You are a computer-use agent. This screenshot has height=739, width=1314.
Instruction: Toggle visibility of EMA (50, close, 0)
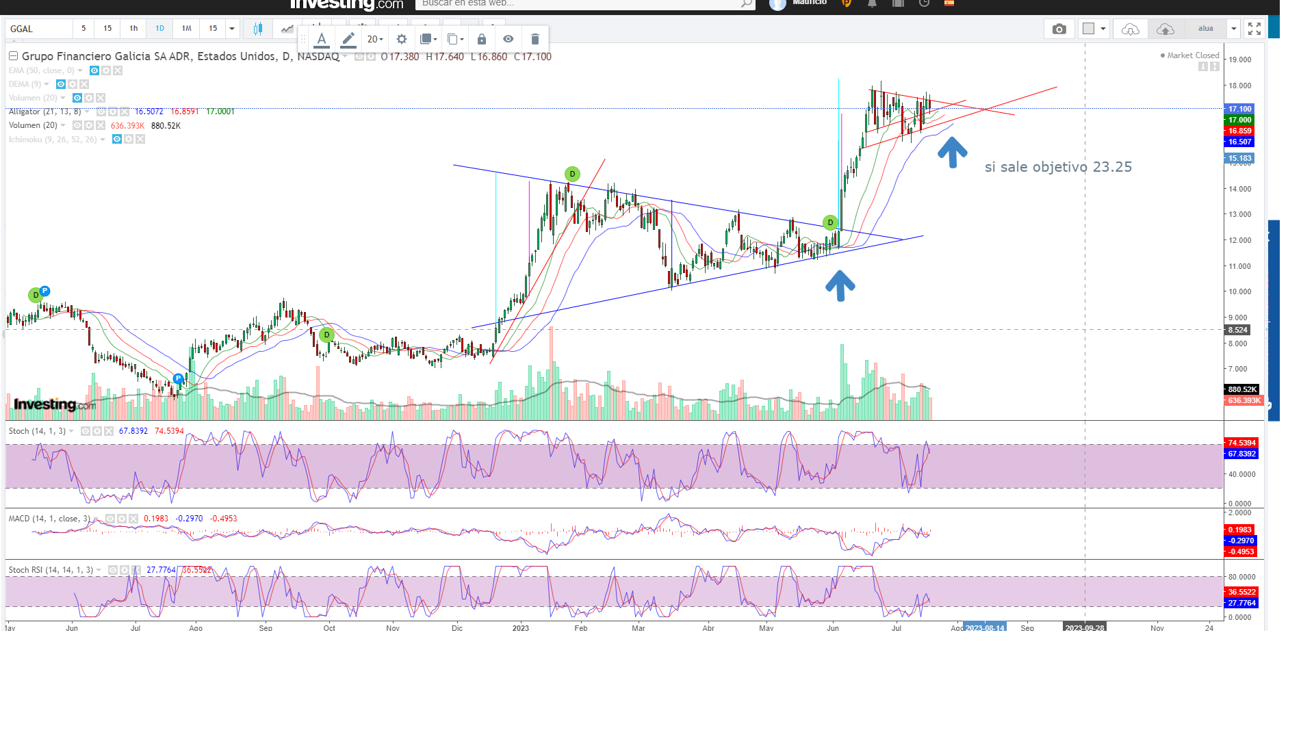coord(94,70)
